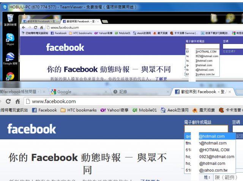Select 61...@HOTMAIL.COM suggestion in lower dropdown

tap(210, 150)
